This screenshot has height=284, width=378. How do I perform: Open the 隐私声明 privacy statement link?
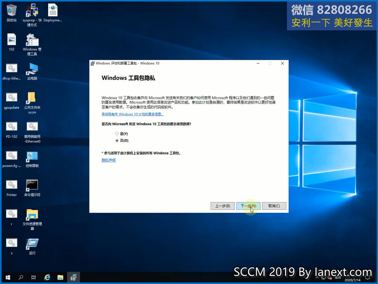click(x=108, y=160)
